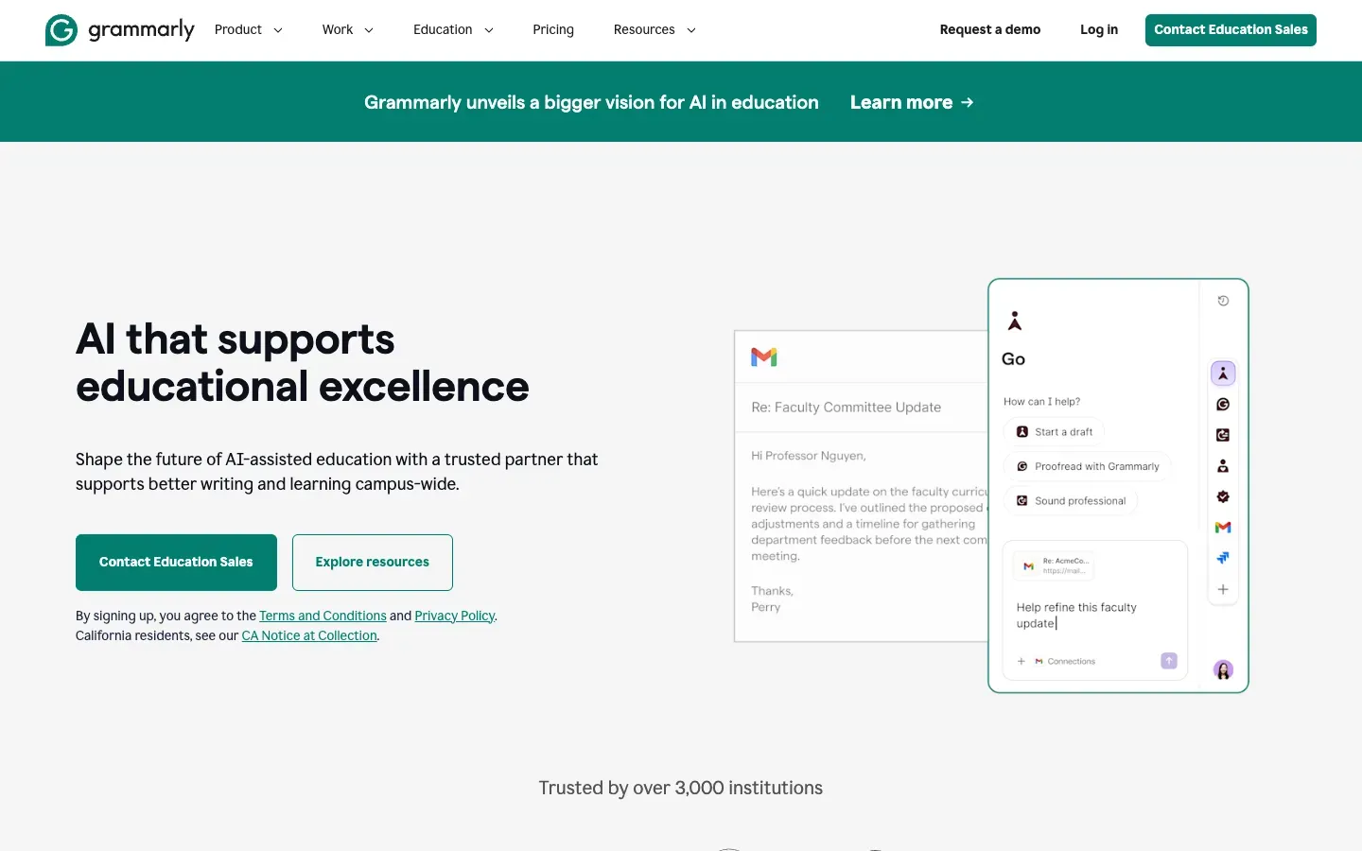Viewport: 1362px width, 851px height.
Task: Select the Grammarly G icon in the panel sidebar
Action: coord(1223,405)
